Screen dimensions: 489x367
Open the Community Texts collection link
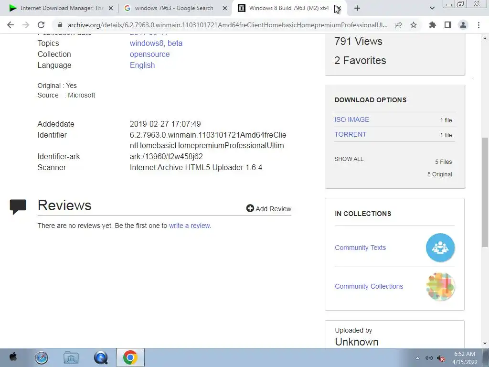coord(360,248)
